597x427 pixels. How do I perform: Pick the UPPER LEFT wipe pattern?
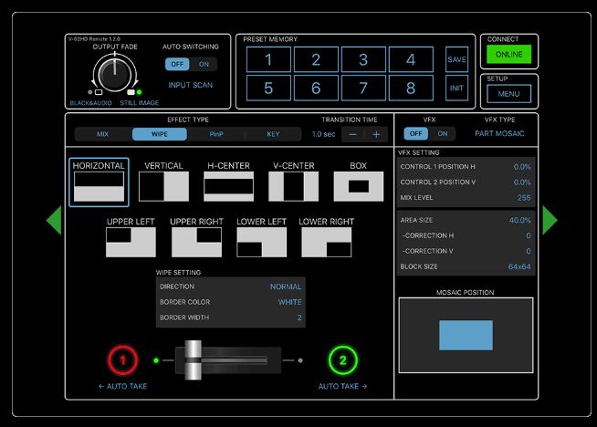click(131, 237)
